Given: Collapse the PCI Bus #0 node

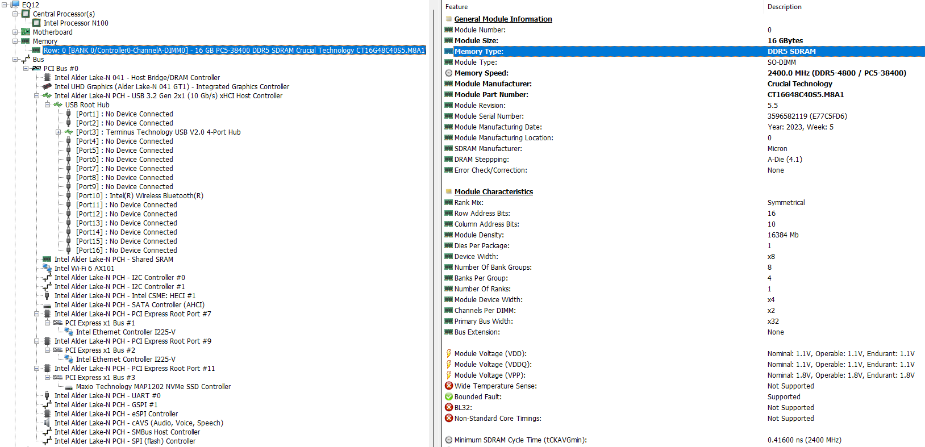Looking at the screenshot, I should coord(26,68).
